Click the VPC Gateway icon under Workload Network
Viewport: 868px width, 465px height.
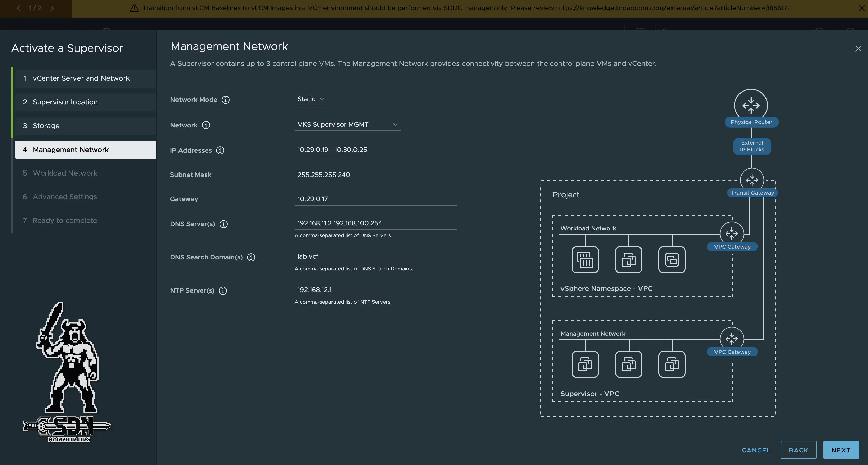click(732, 233)
